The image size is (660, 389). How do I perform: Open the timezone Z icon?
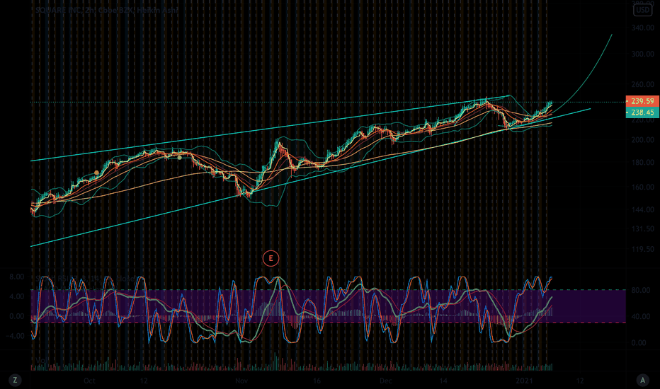click(x=15, y=381)
